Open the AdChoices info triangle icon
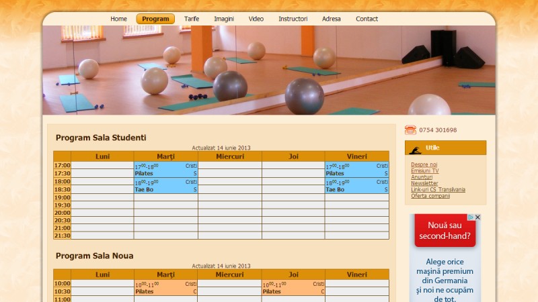538x302 pixels. (x=471, y=217)
